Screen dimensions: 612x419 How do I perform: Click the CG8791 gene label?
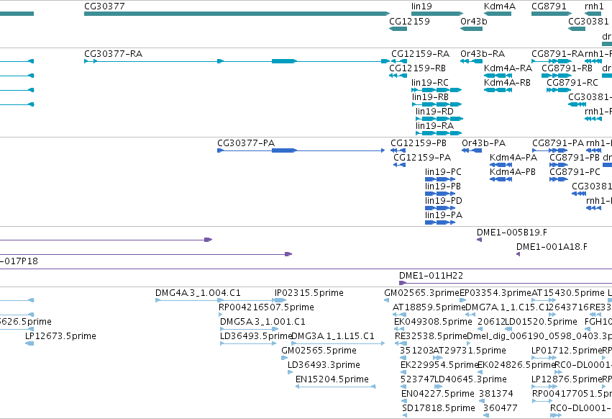[x=549, y=6]
